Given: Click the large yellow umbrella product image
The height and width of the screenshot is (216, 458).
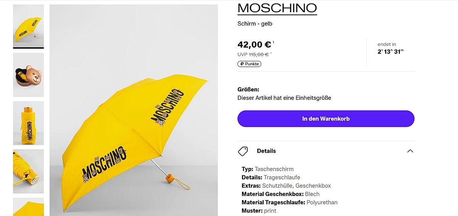Looking at the screenshot, I should tap(134, 110).
